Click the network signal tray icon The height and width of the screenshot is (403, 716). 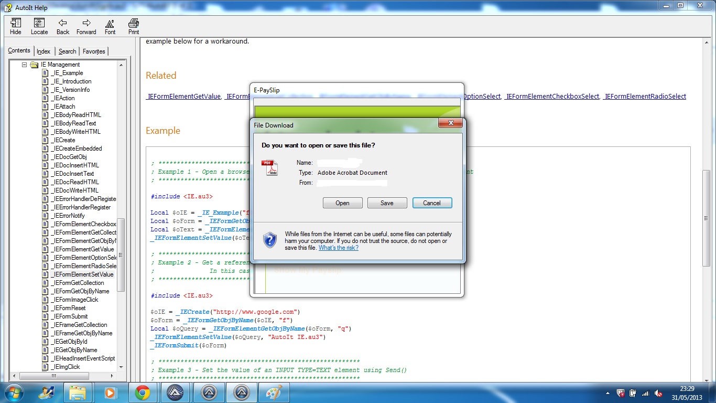[646, 393]
